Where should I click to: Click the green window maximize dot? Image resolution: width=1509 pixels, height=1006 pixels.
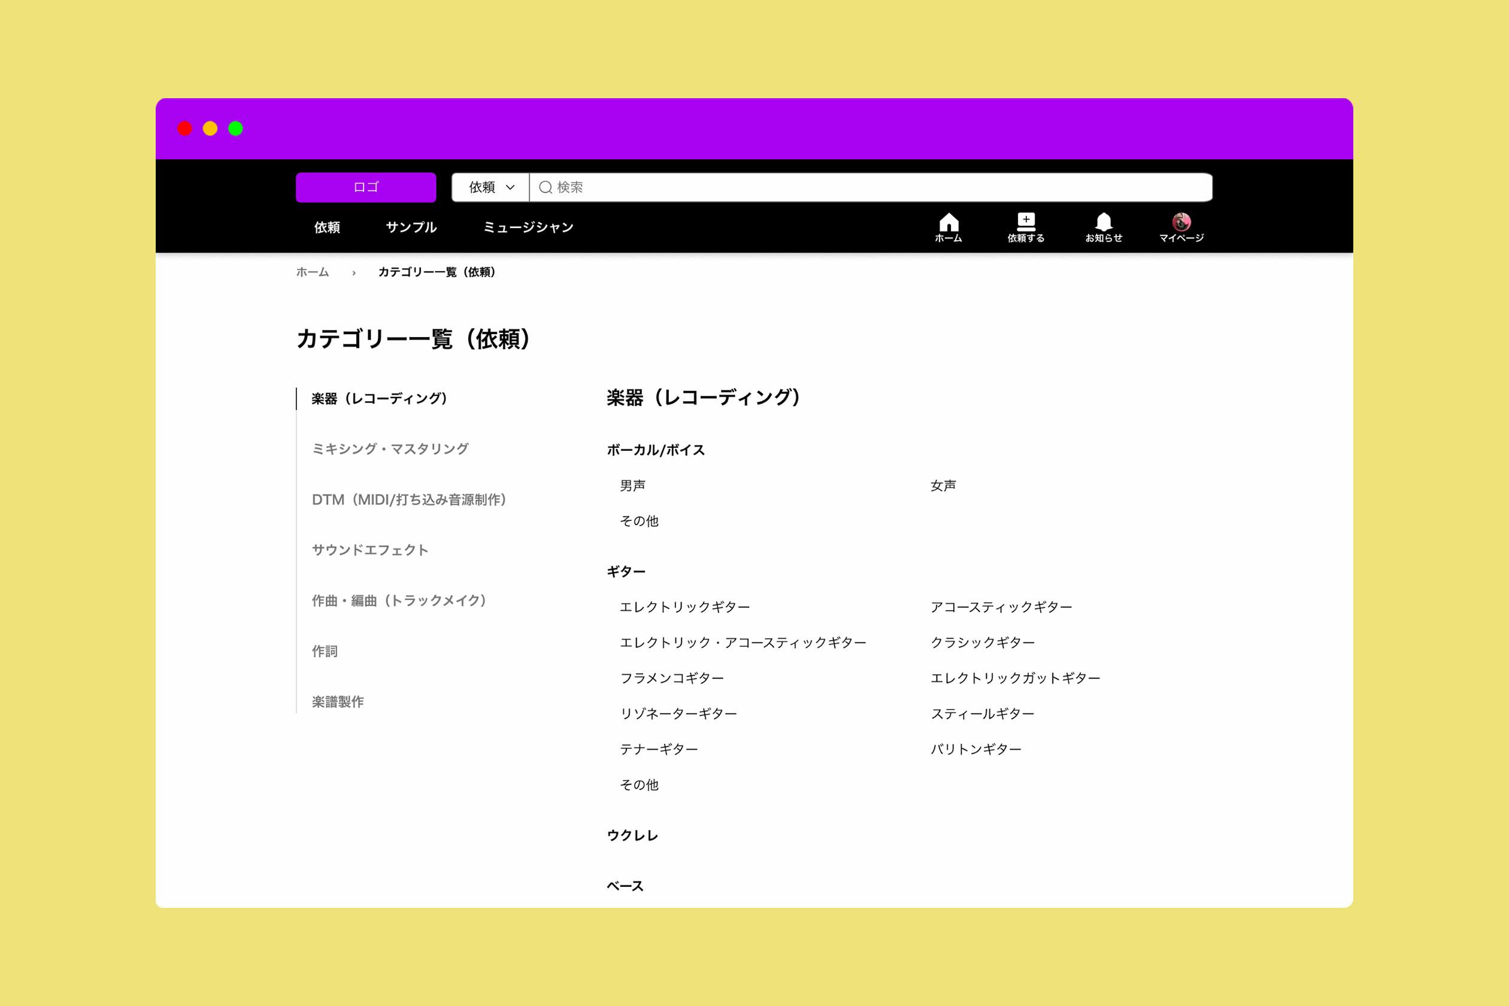(x=235, y=128)
